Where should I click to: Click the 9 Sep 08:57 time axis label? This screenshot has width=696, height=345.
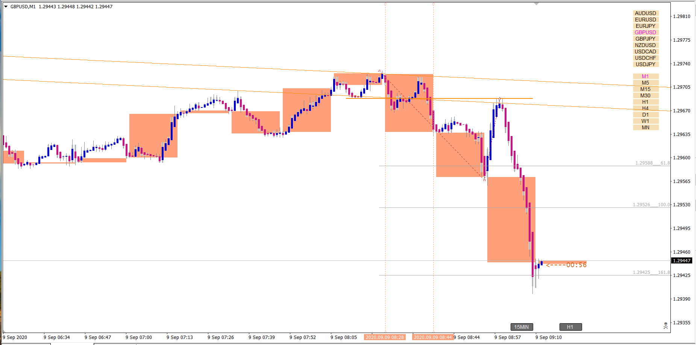(508, 337)
